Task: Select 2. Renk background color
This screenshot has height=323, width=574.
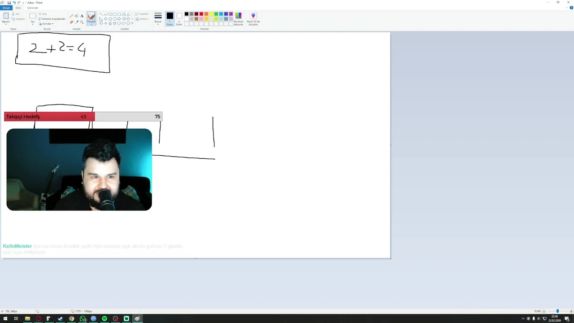Action: (179, 18)
